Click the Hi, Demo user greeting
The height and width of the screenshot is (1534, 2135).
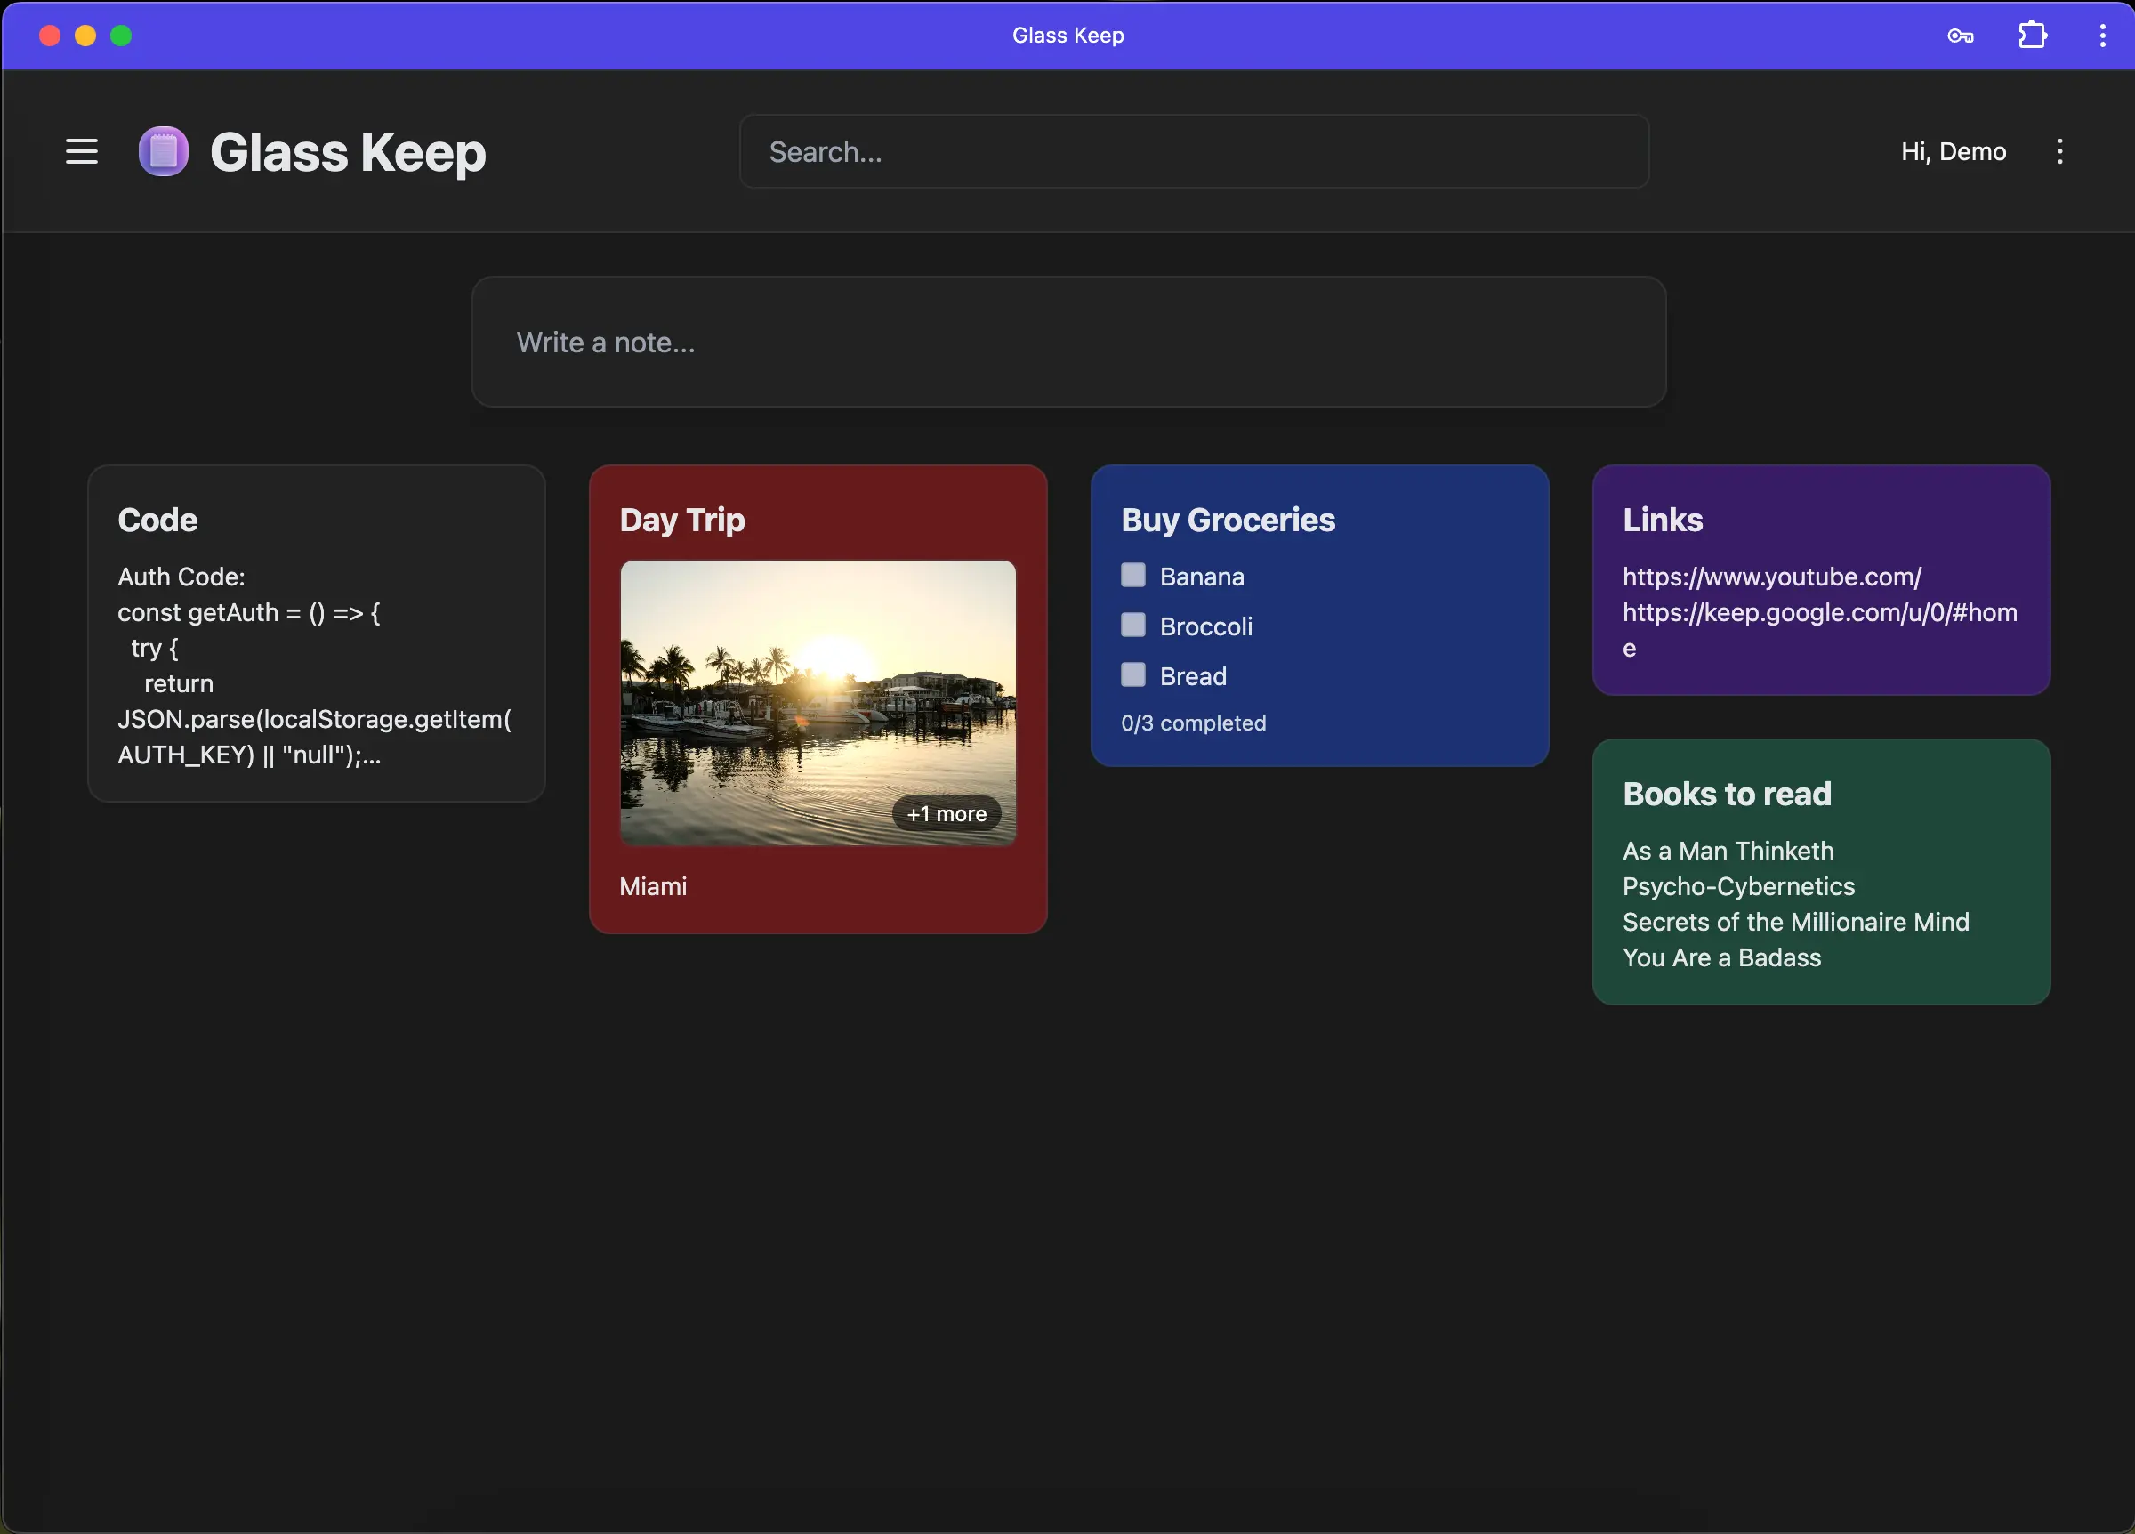tap(1954, 151)
